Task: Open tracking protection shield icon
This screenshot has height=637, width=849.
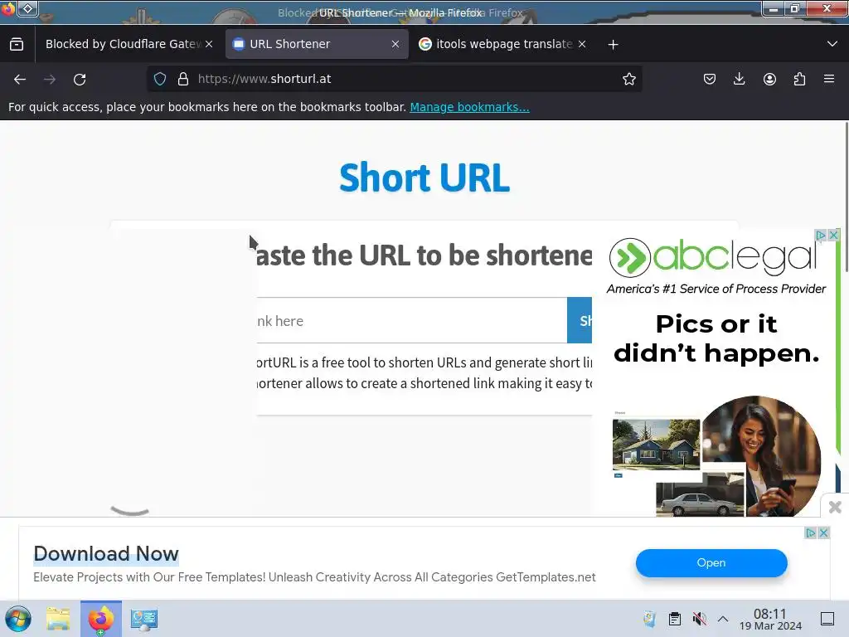Action: 160,79
